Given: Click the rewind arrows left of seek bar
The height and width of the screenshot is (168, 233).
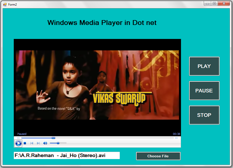Looking at the screenshot, I should 18,138.
